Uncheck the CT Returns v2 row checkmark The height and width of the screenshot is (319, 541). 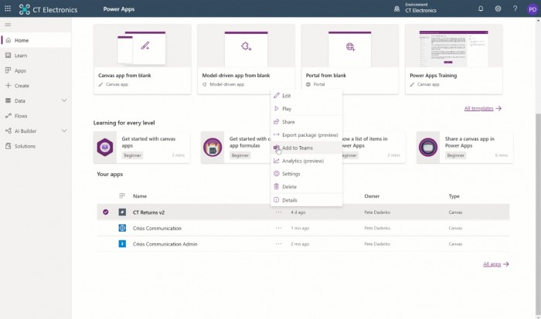(106, 212)
